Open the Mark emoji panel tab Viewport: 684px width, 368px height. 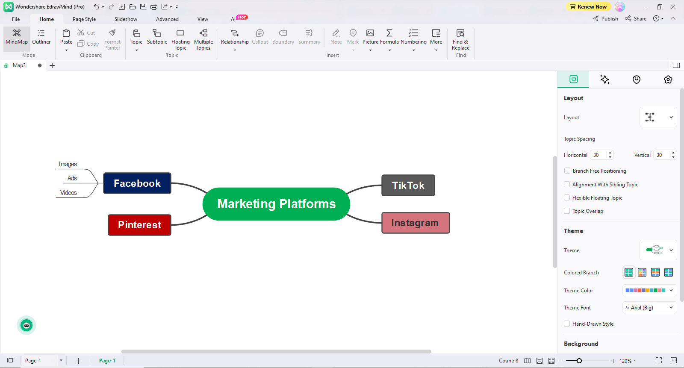[x=637, y=79]
